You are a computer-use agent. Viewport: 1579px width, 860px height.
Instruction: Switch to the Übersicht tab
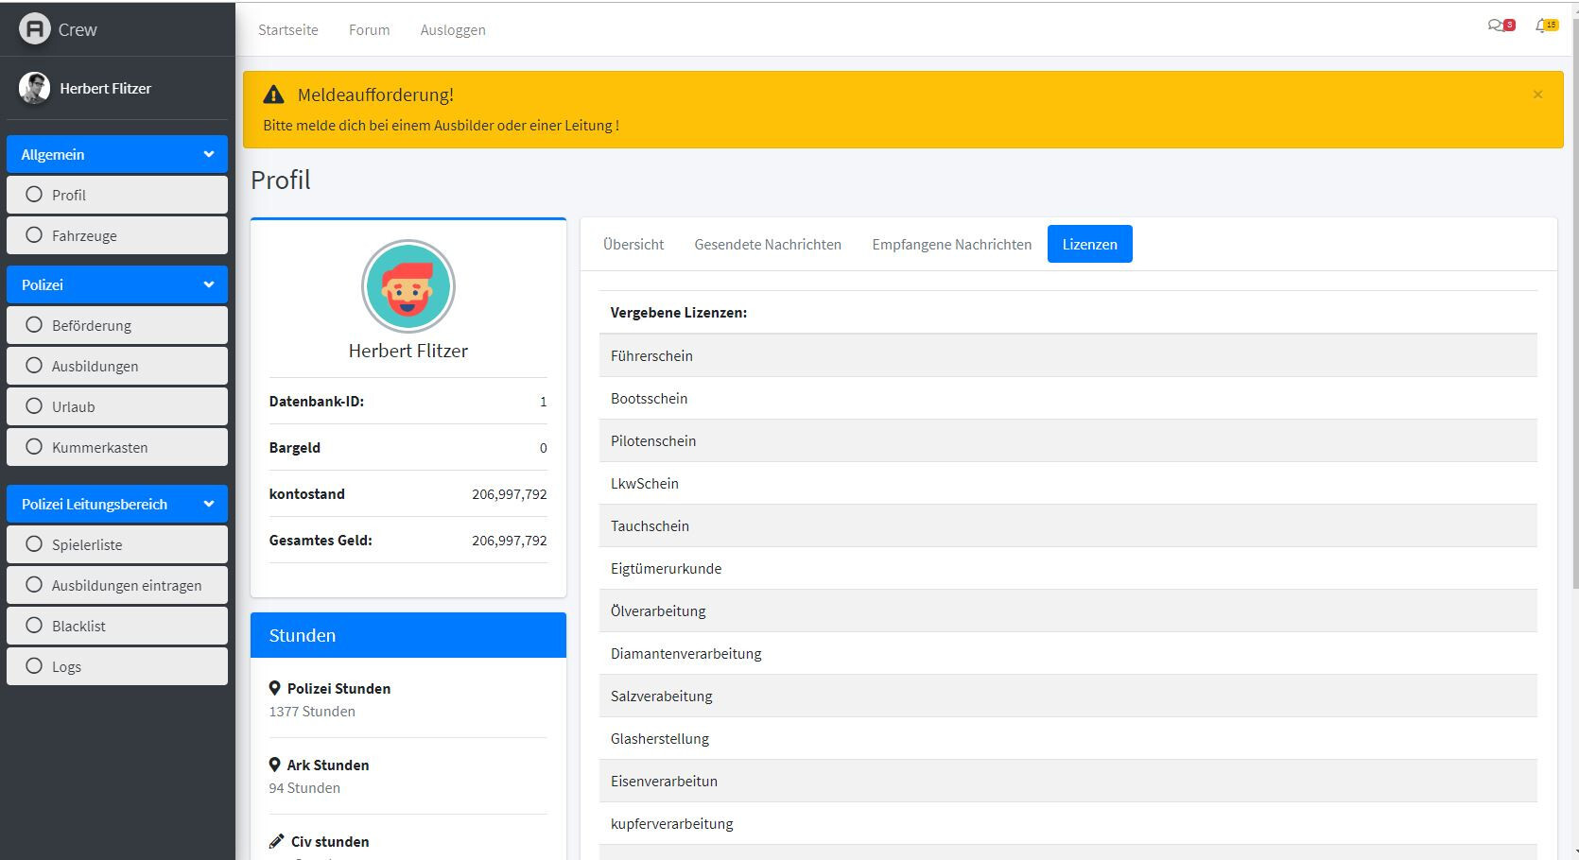[633, 244]
